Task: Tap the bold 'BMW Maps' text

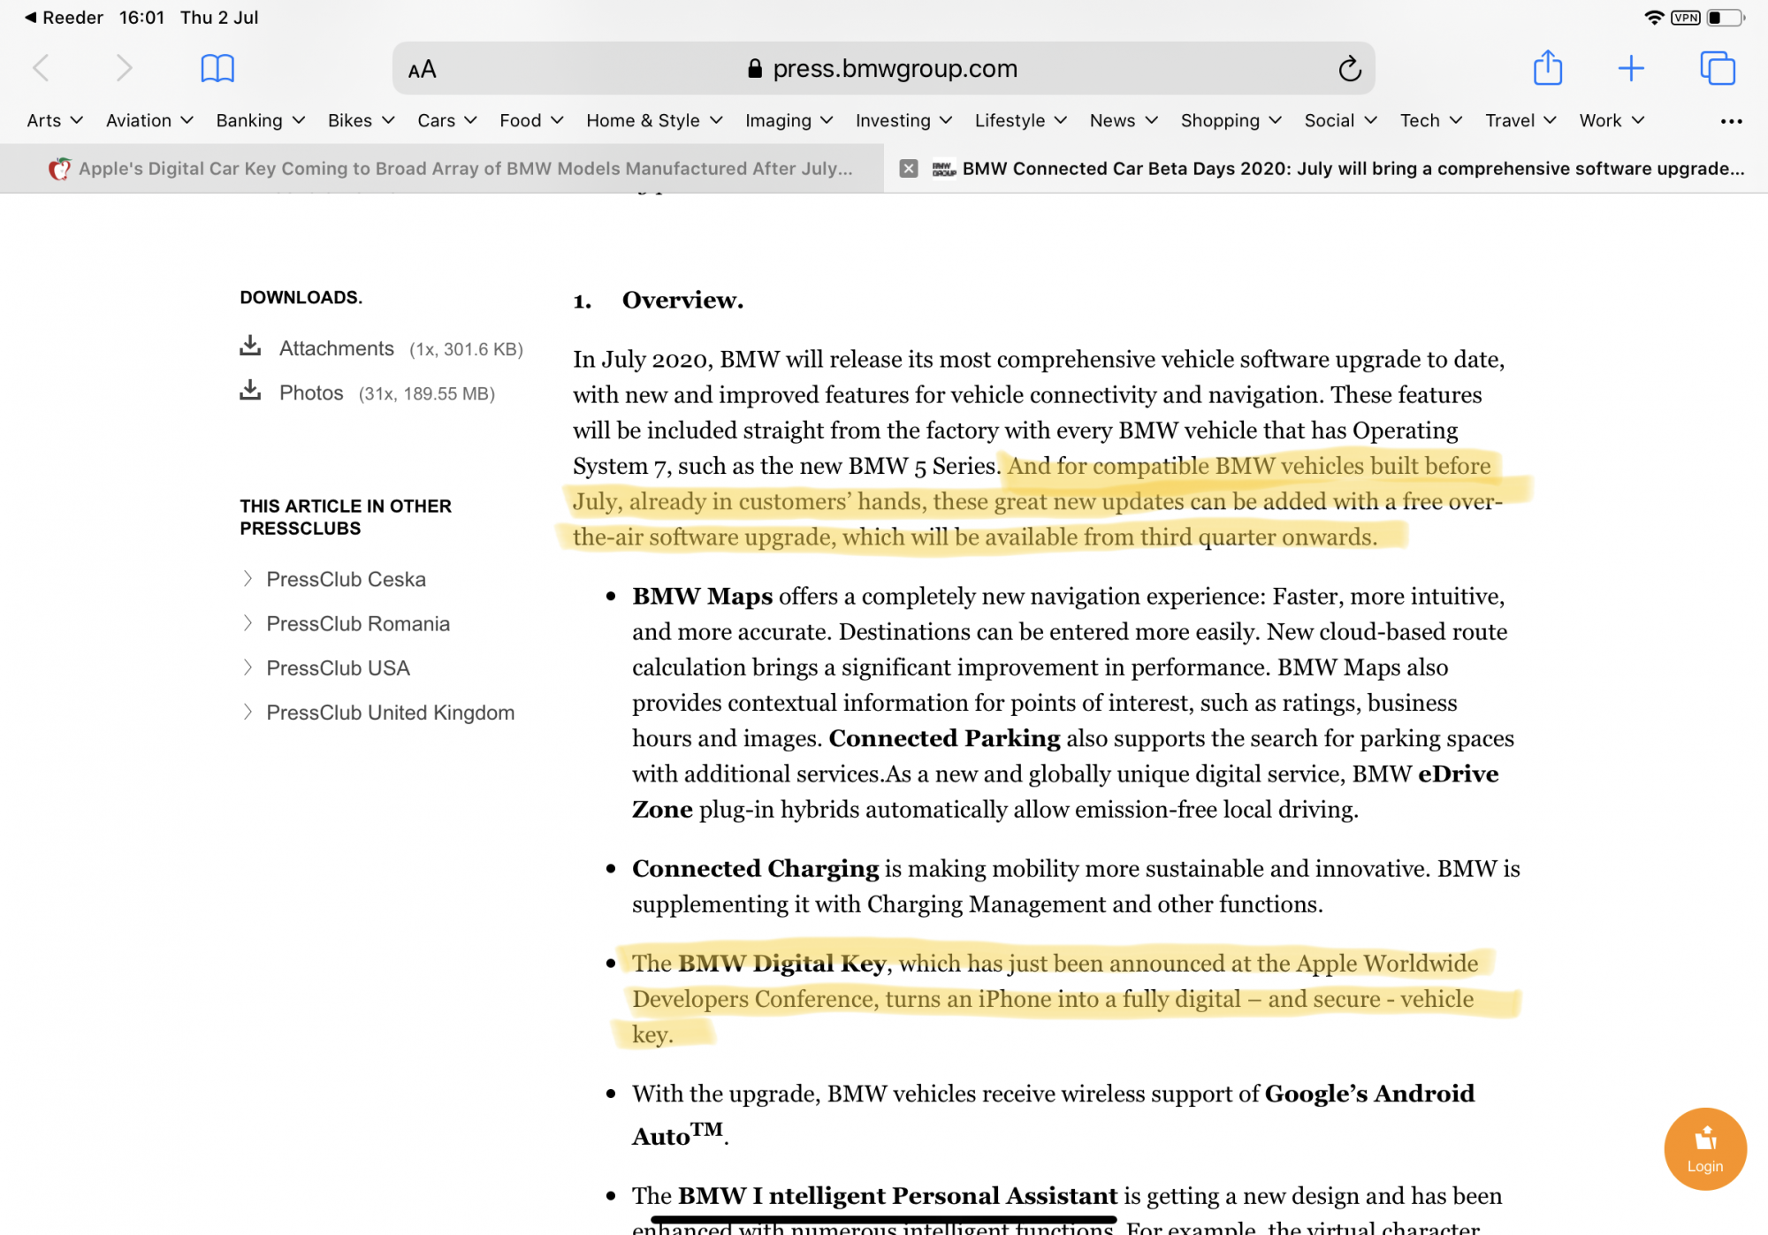Action: 702,596
